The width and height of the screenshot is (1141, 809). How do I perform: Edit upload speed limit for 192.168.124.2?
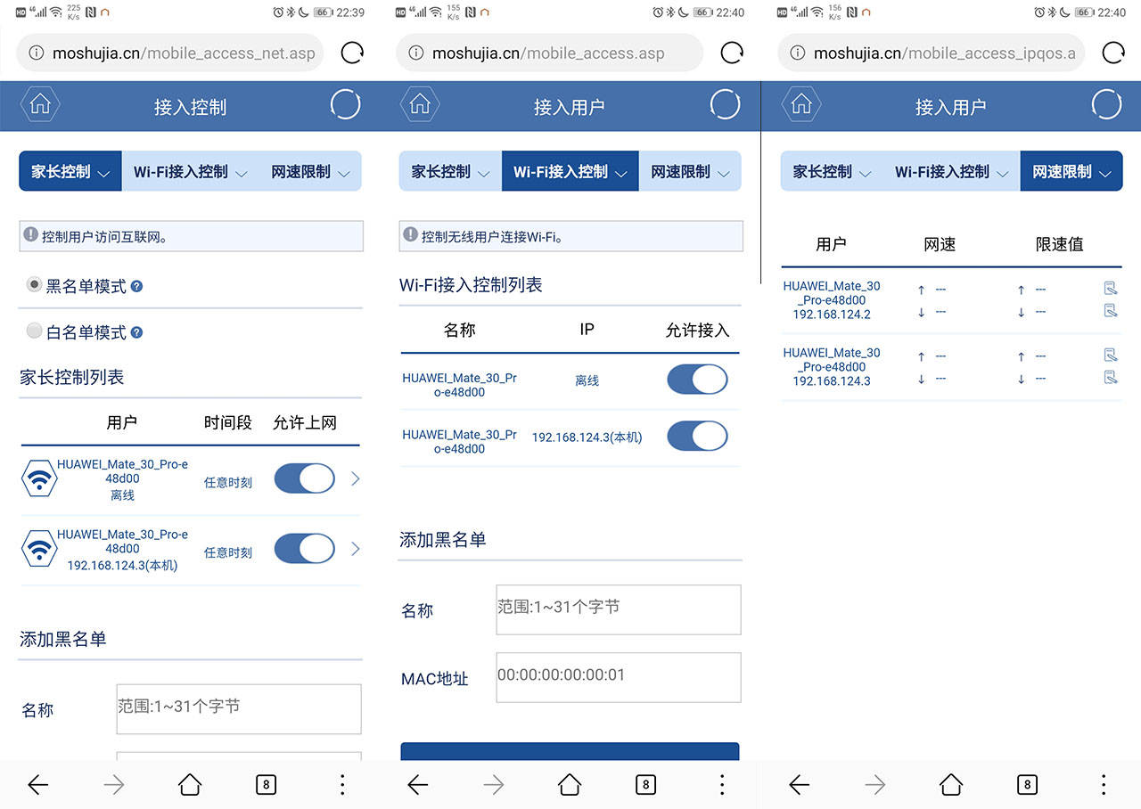1111,288
